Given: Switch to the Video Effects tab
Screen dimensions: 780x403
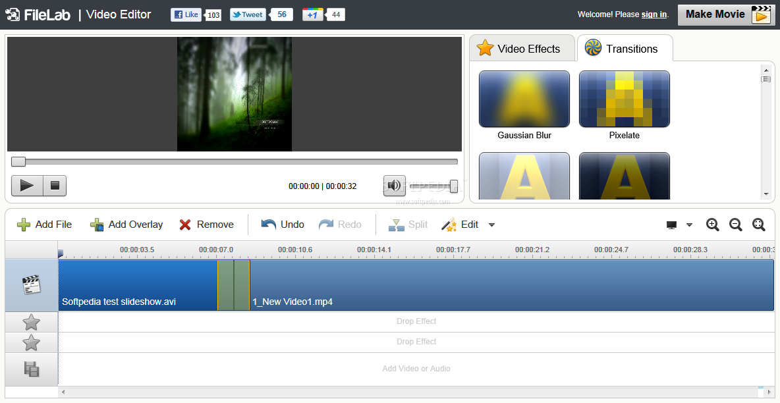Looking at the screenshot, I should tap(522, 48).
